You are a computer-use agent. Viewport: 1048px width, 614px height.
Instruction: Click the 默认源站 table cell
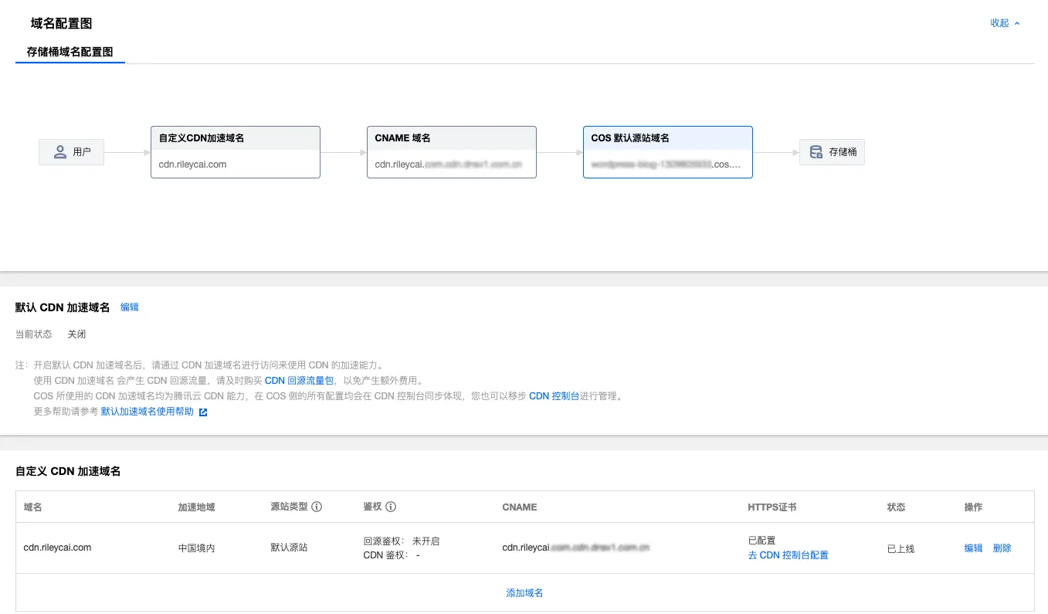pos(290,548)
